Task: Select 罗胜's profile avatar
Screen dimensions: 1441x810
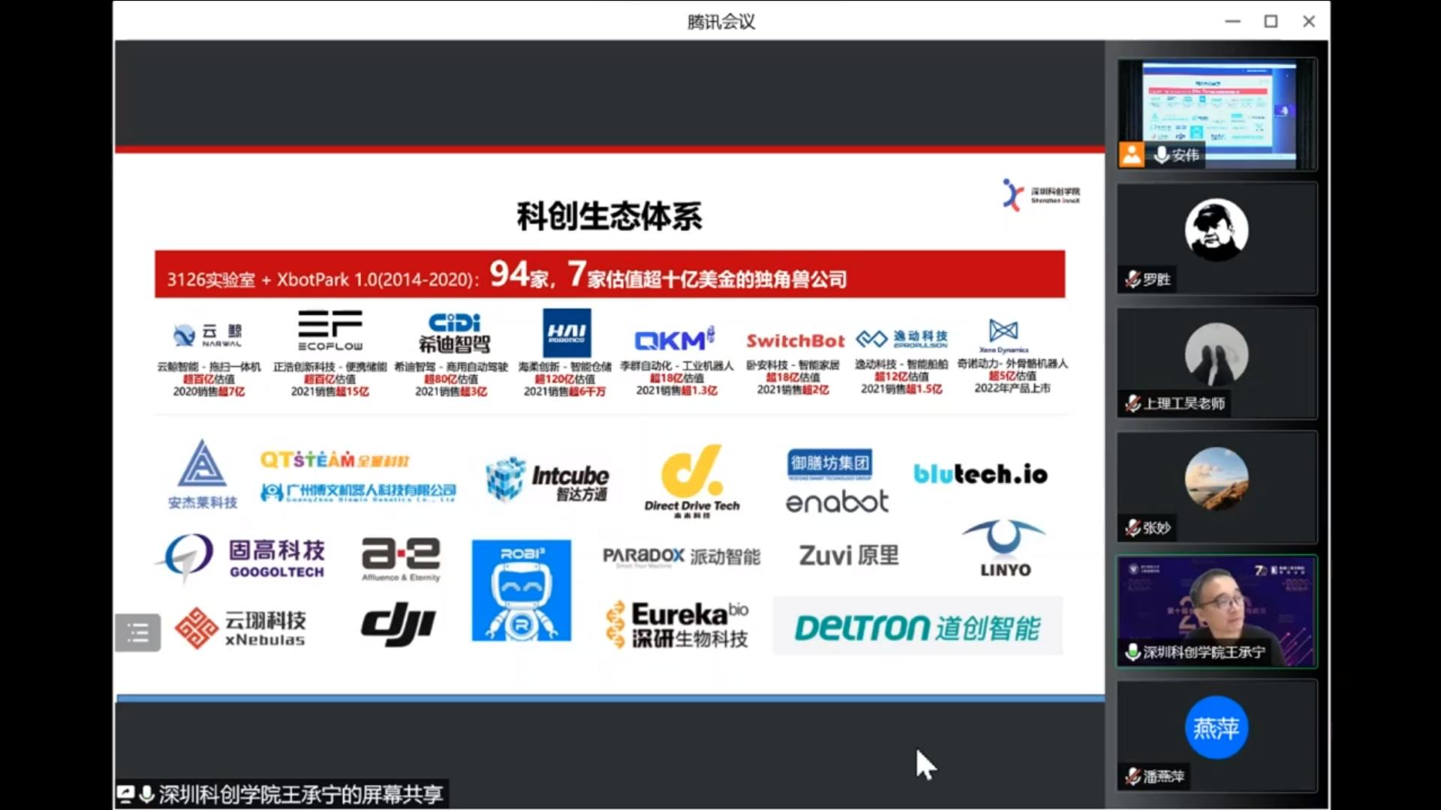Action: point(1216,229)
